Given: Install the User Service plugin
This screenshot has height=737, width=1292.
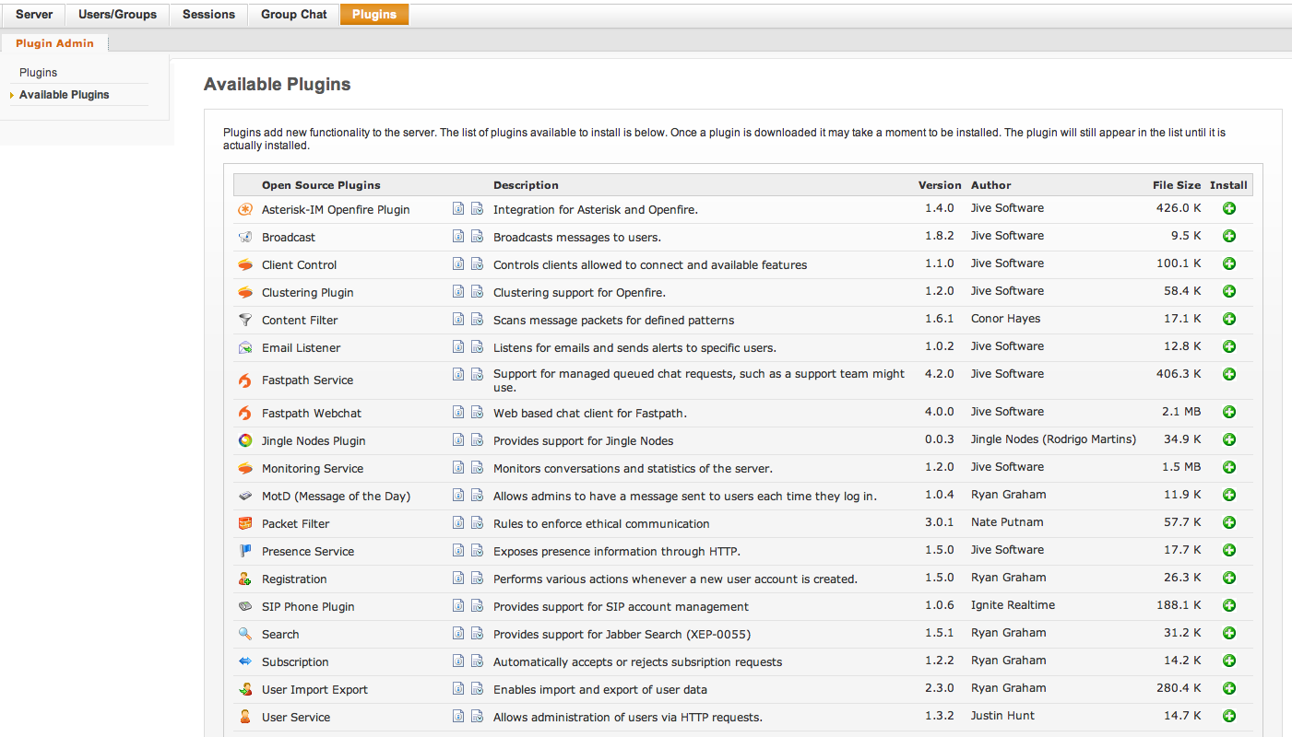Looking at the screenshot, I should [1228, 717].
